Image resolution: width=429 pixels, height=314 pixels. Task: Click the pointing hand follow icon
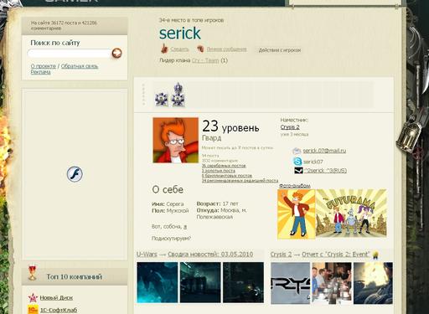[164, 49]
